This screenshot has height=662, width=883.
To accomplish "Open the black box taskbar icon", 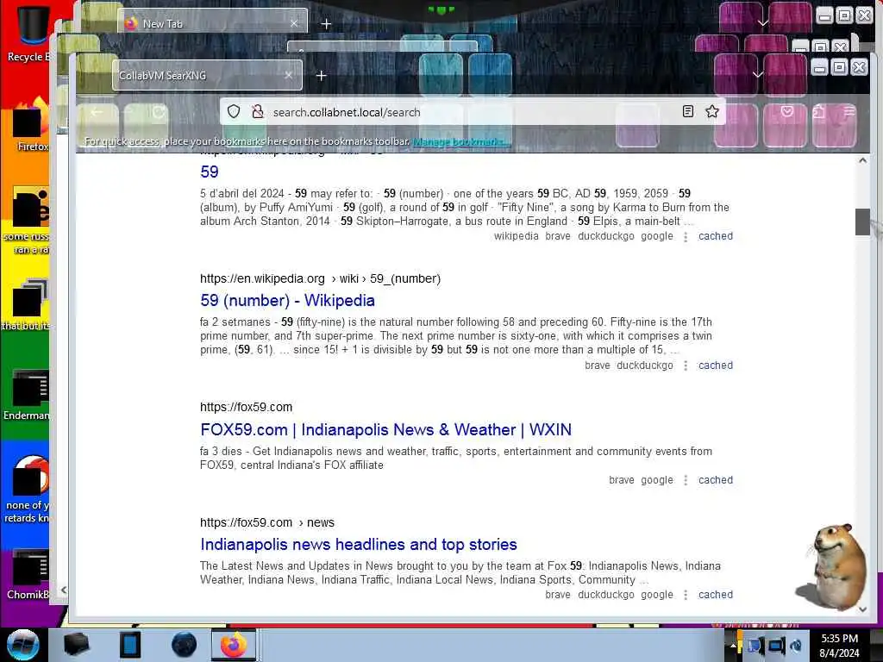I will click(77, 645).
